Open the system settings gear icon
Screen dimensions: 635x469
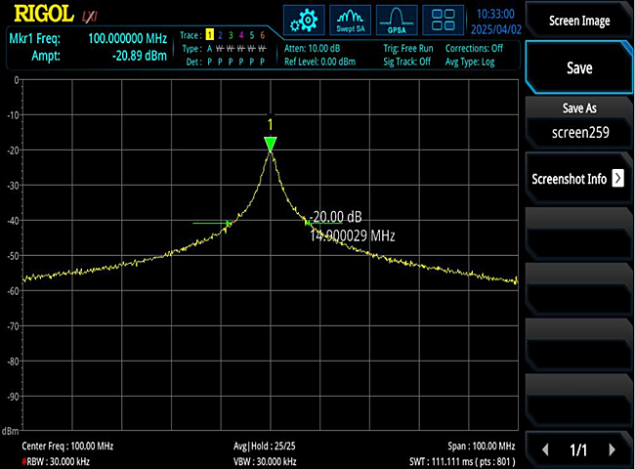tap(305, 21)
